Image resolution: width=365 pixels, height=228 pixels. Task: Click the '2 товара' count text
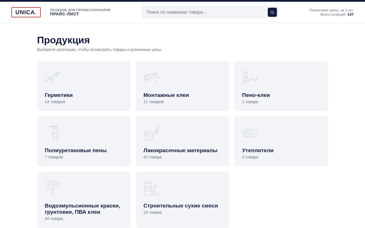click(250, 102)
